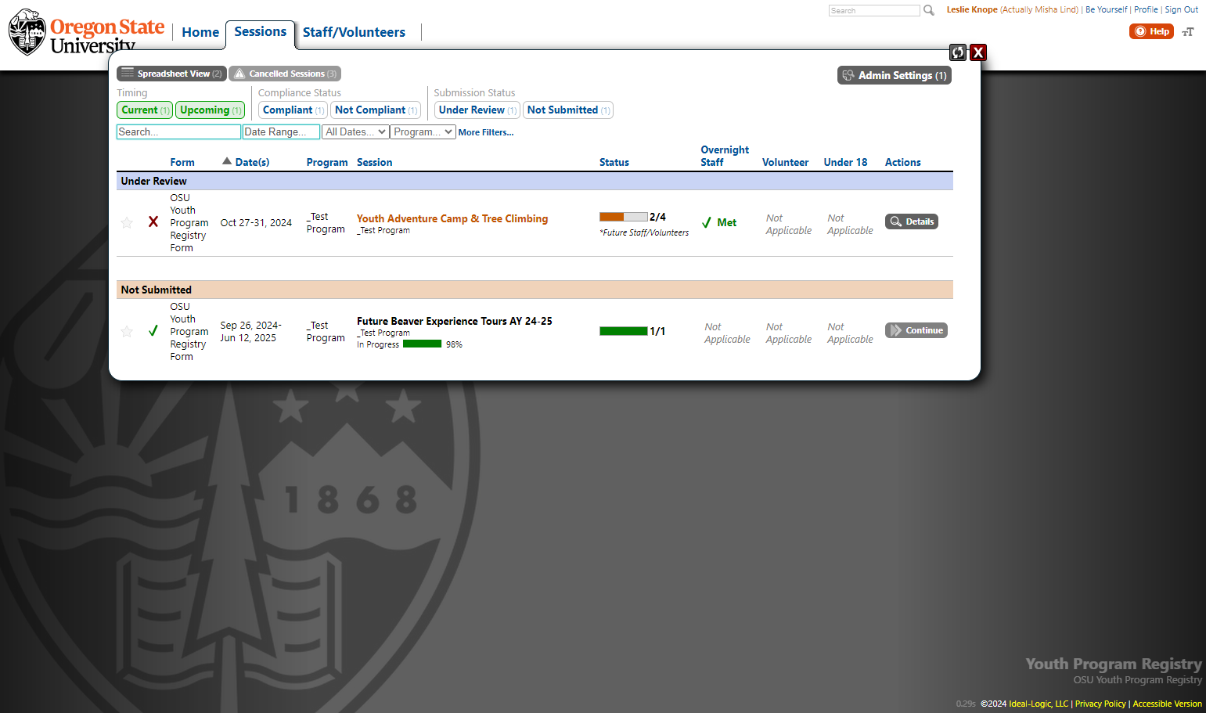This screenshot has height=713, width=1206.
Task: Click red X compliance icon for Youth Adventure Camp
Action: tap(153, 221)
